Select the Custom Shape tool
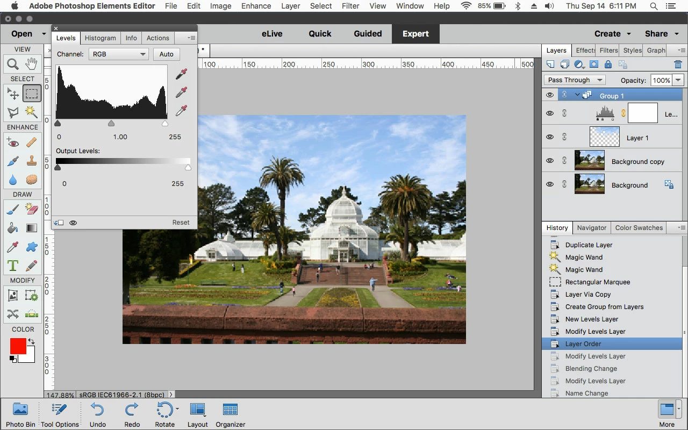688x430 pixels. [x=31, y=247]
